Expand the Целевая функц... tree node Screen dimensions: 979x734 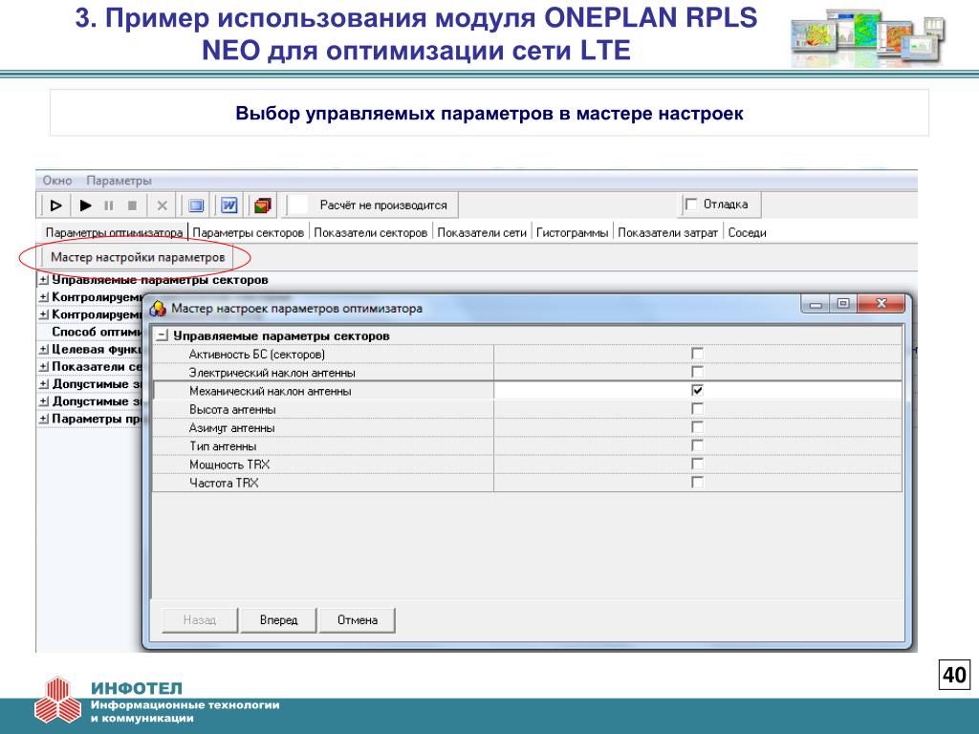point(44,349)
